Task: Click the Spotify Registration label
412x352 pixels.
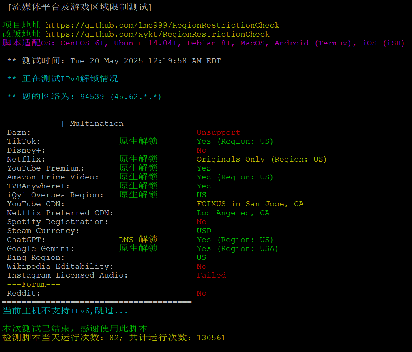Action: 58,222
